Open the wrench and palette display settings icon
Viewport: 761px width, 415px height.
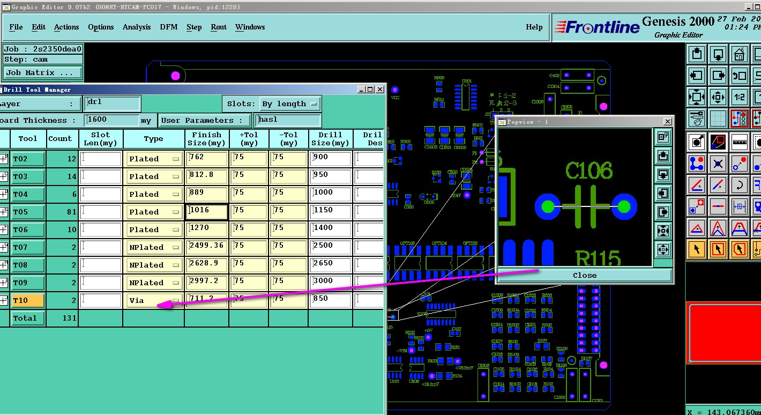click(x=696, y=118)
